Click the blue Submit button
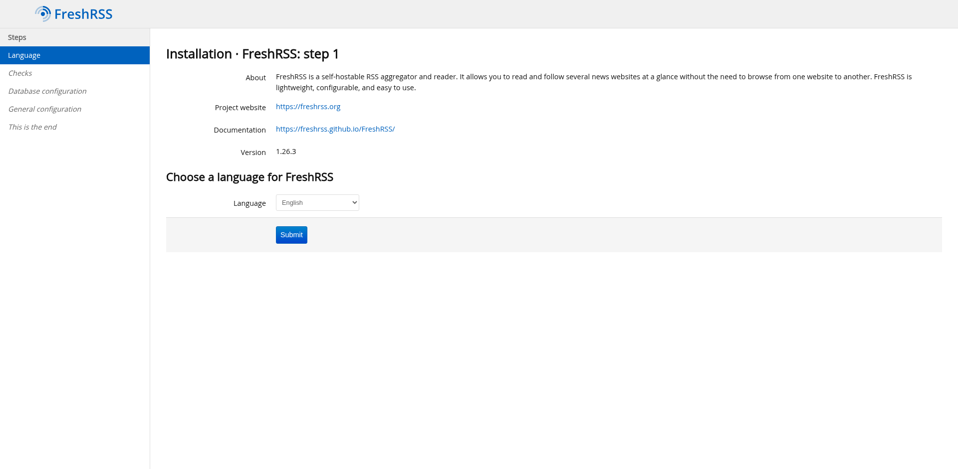Image resolution: width=958 pixels, height=469 pixels. pos(291,235)
